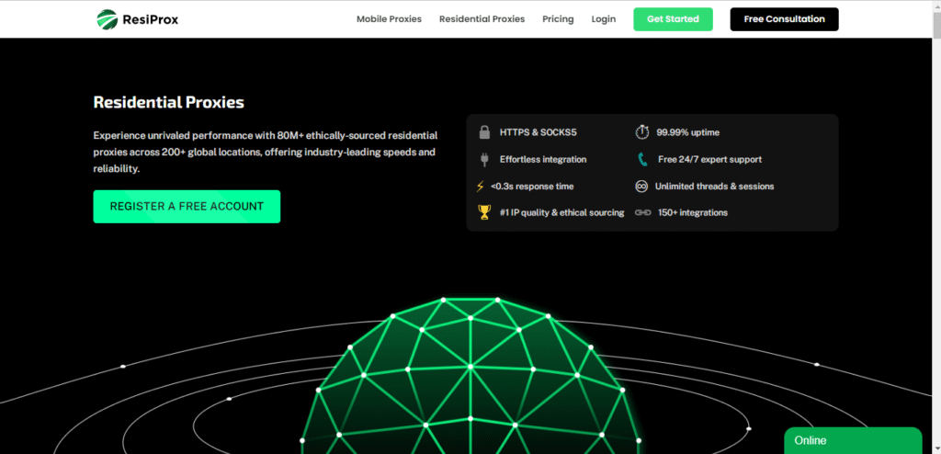This screenshot has height=454, width=941.
Task: Click the Effortless integration text
Action: (x=543, y=160)
